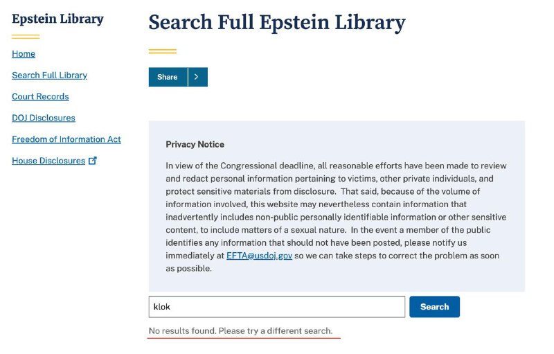Open the Freedom of Information Act link
Image resolution: width=554 pixels, height=354 pixels.
pos(66,139)
